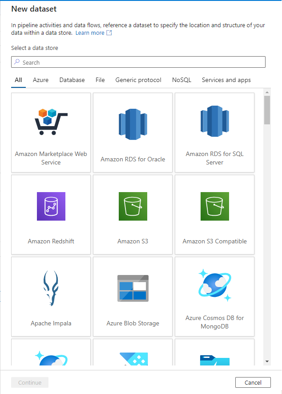Select the purple Amazon Redshift icon
282x394 pixels.
[x=51, y=206]
